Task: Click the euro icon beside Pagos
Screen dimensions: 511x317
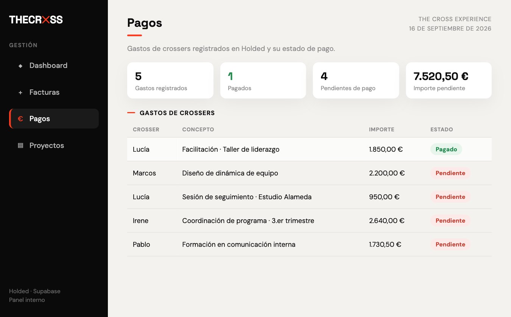Action: point(20,119)
